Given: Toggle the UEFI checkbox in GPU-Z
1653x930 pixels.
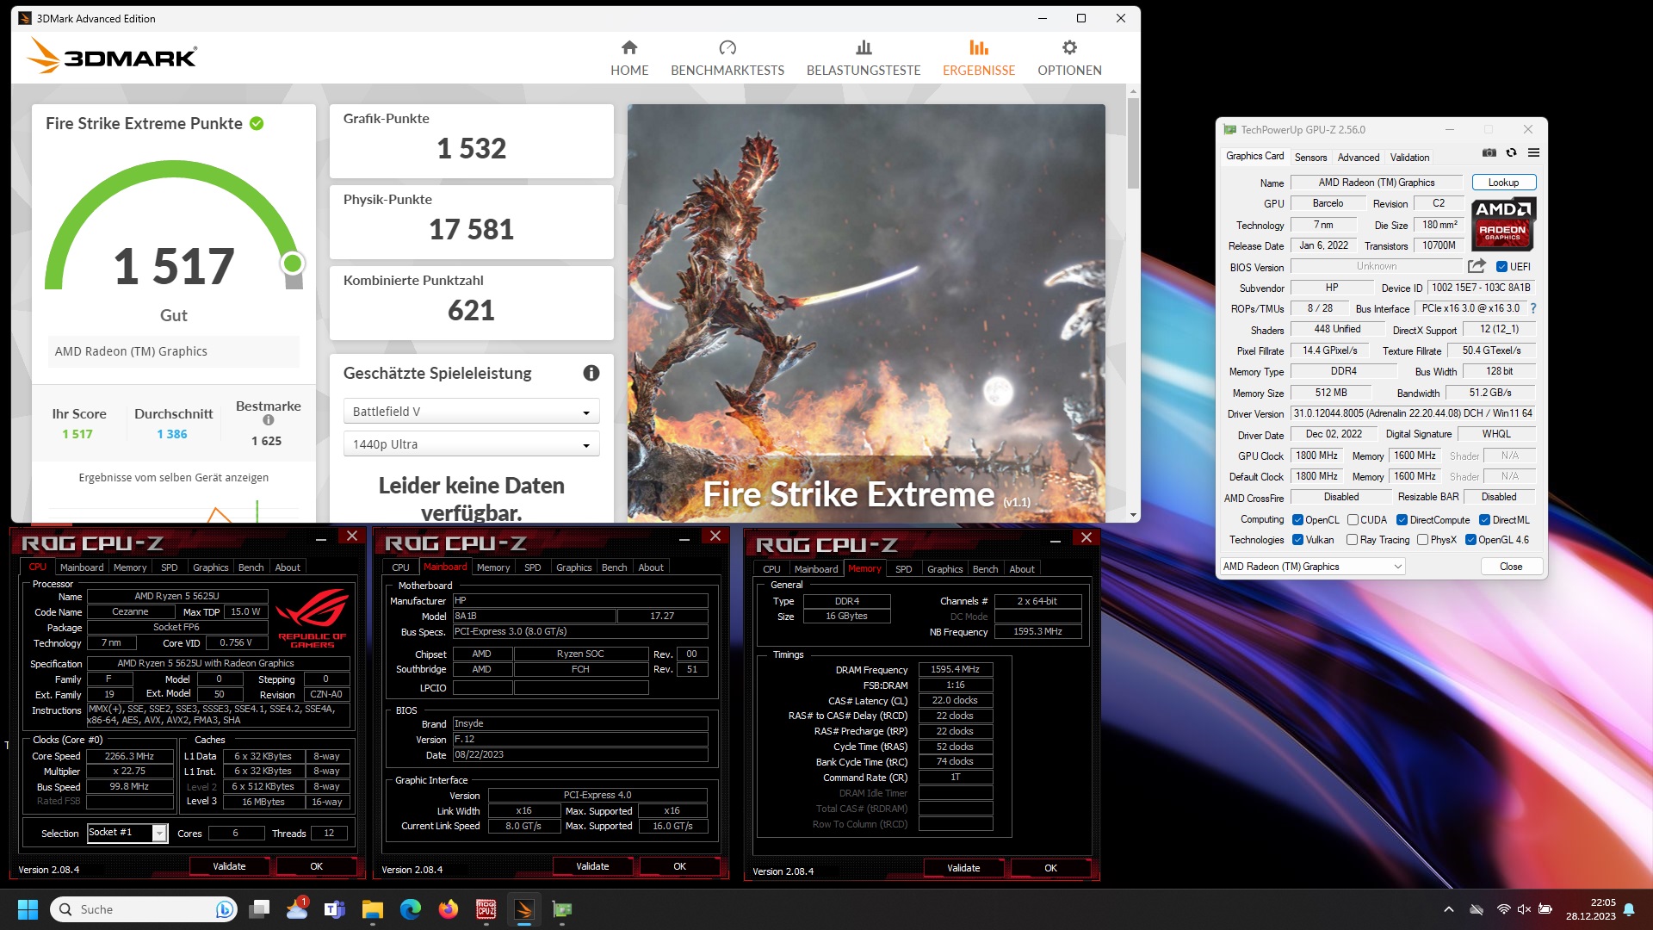Looking at the screenshot, I should [x=1501, y=267].
